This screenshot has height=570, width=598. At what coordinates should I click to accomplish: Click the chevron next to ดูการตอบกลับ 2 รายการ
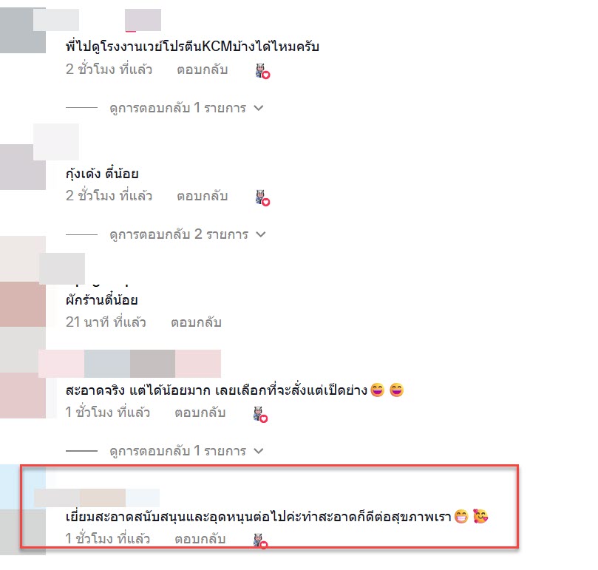pos(260,234)
